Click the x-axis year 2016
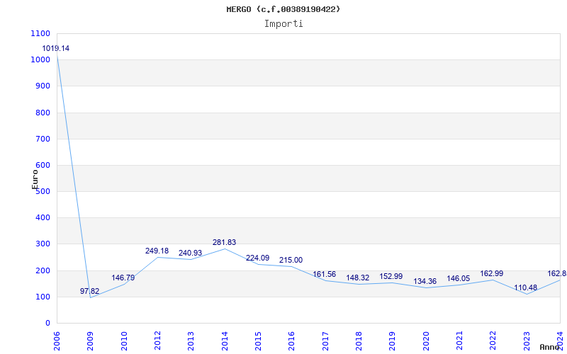 tap(291, 341)
